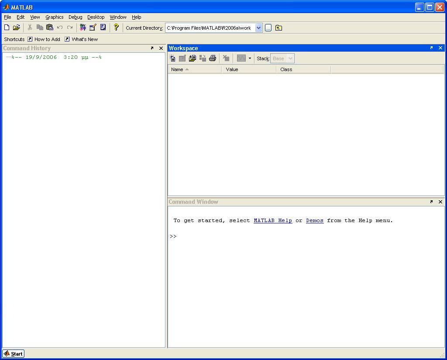This screenshot has height=360, width=447.
Task: Open selected variable in Workspace toolbar
Action: [182, 58]
